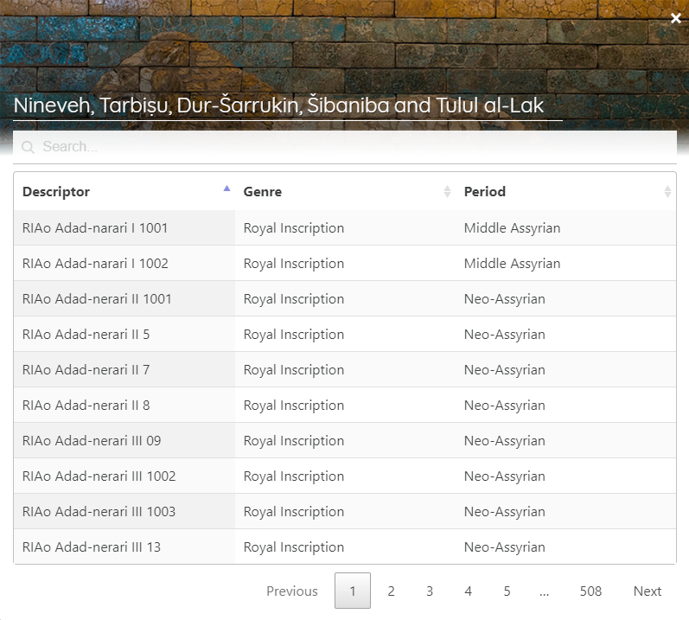This screenshot has height=620, width=689.
Task: Click the Nineveh, Tarbiṣu project title
Action: point(278,105)
